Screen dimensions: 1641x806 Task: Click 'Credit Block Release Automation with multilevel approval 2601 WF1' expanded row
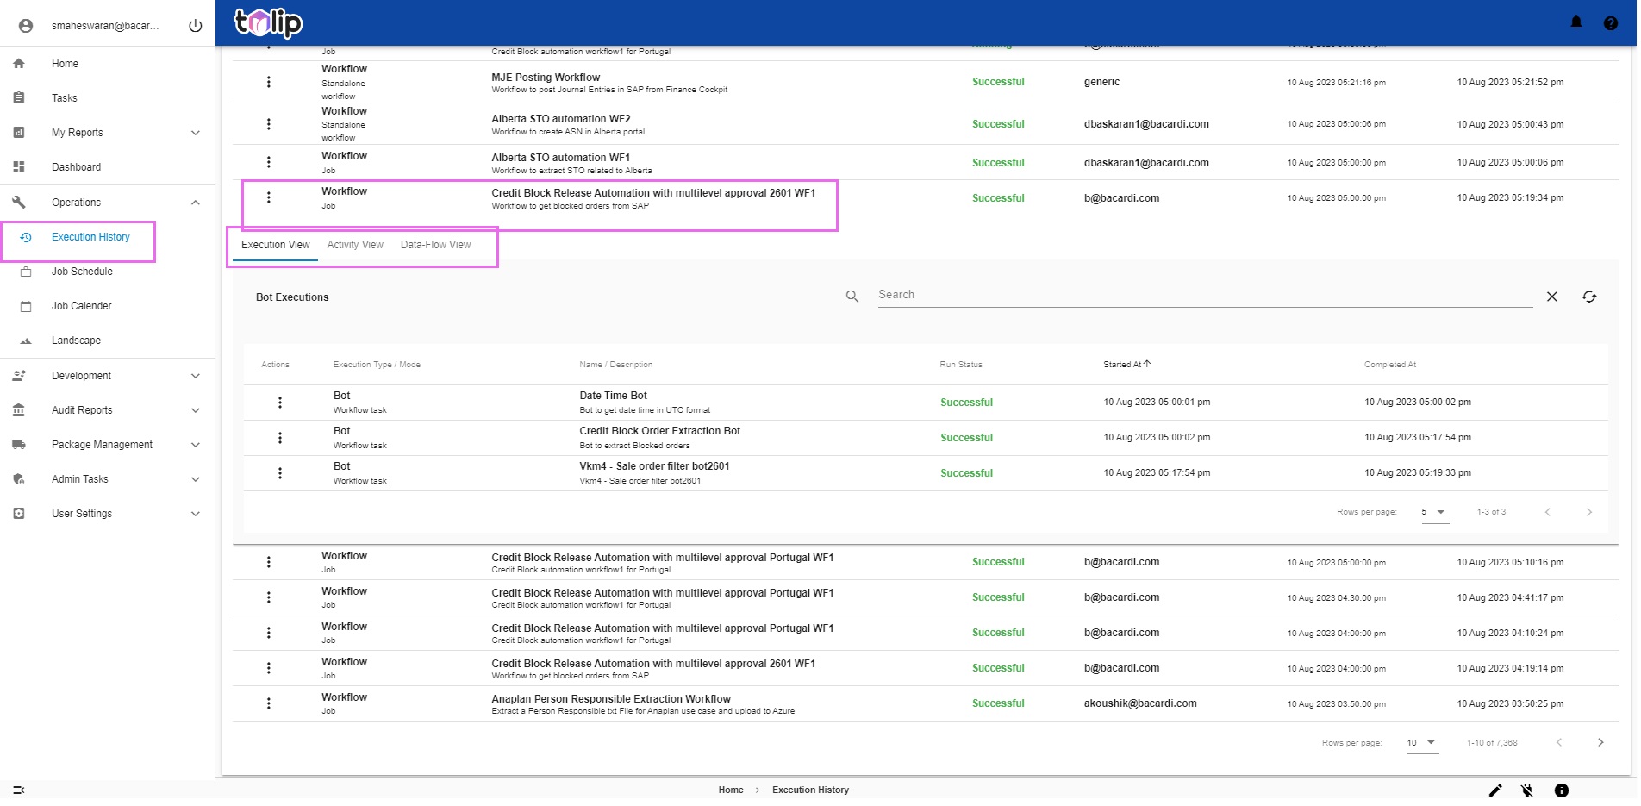tap(925, 198)
